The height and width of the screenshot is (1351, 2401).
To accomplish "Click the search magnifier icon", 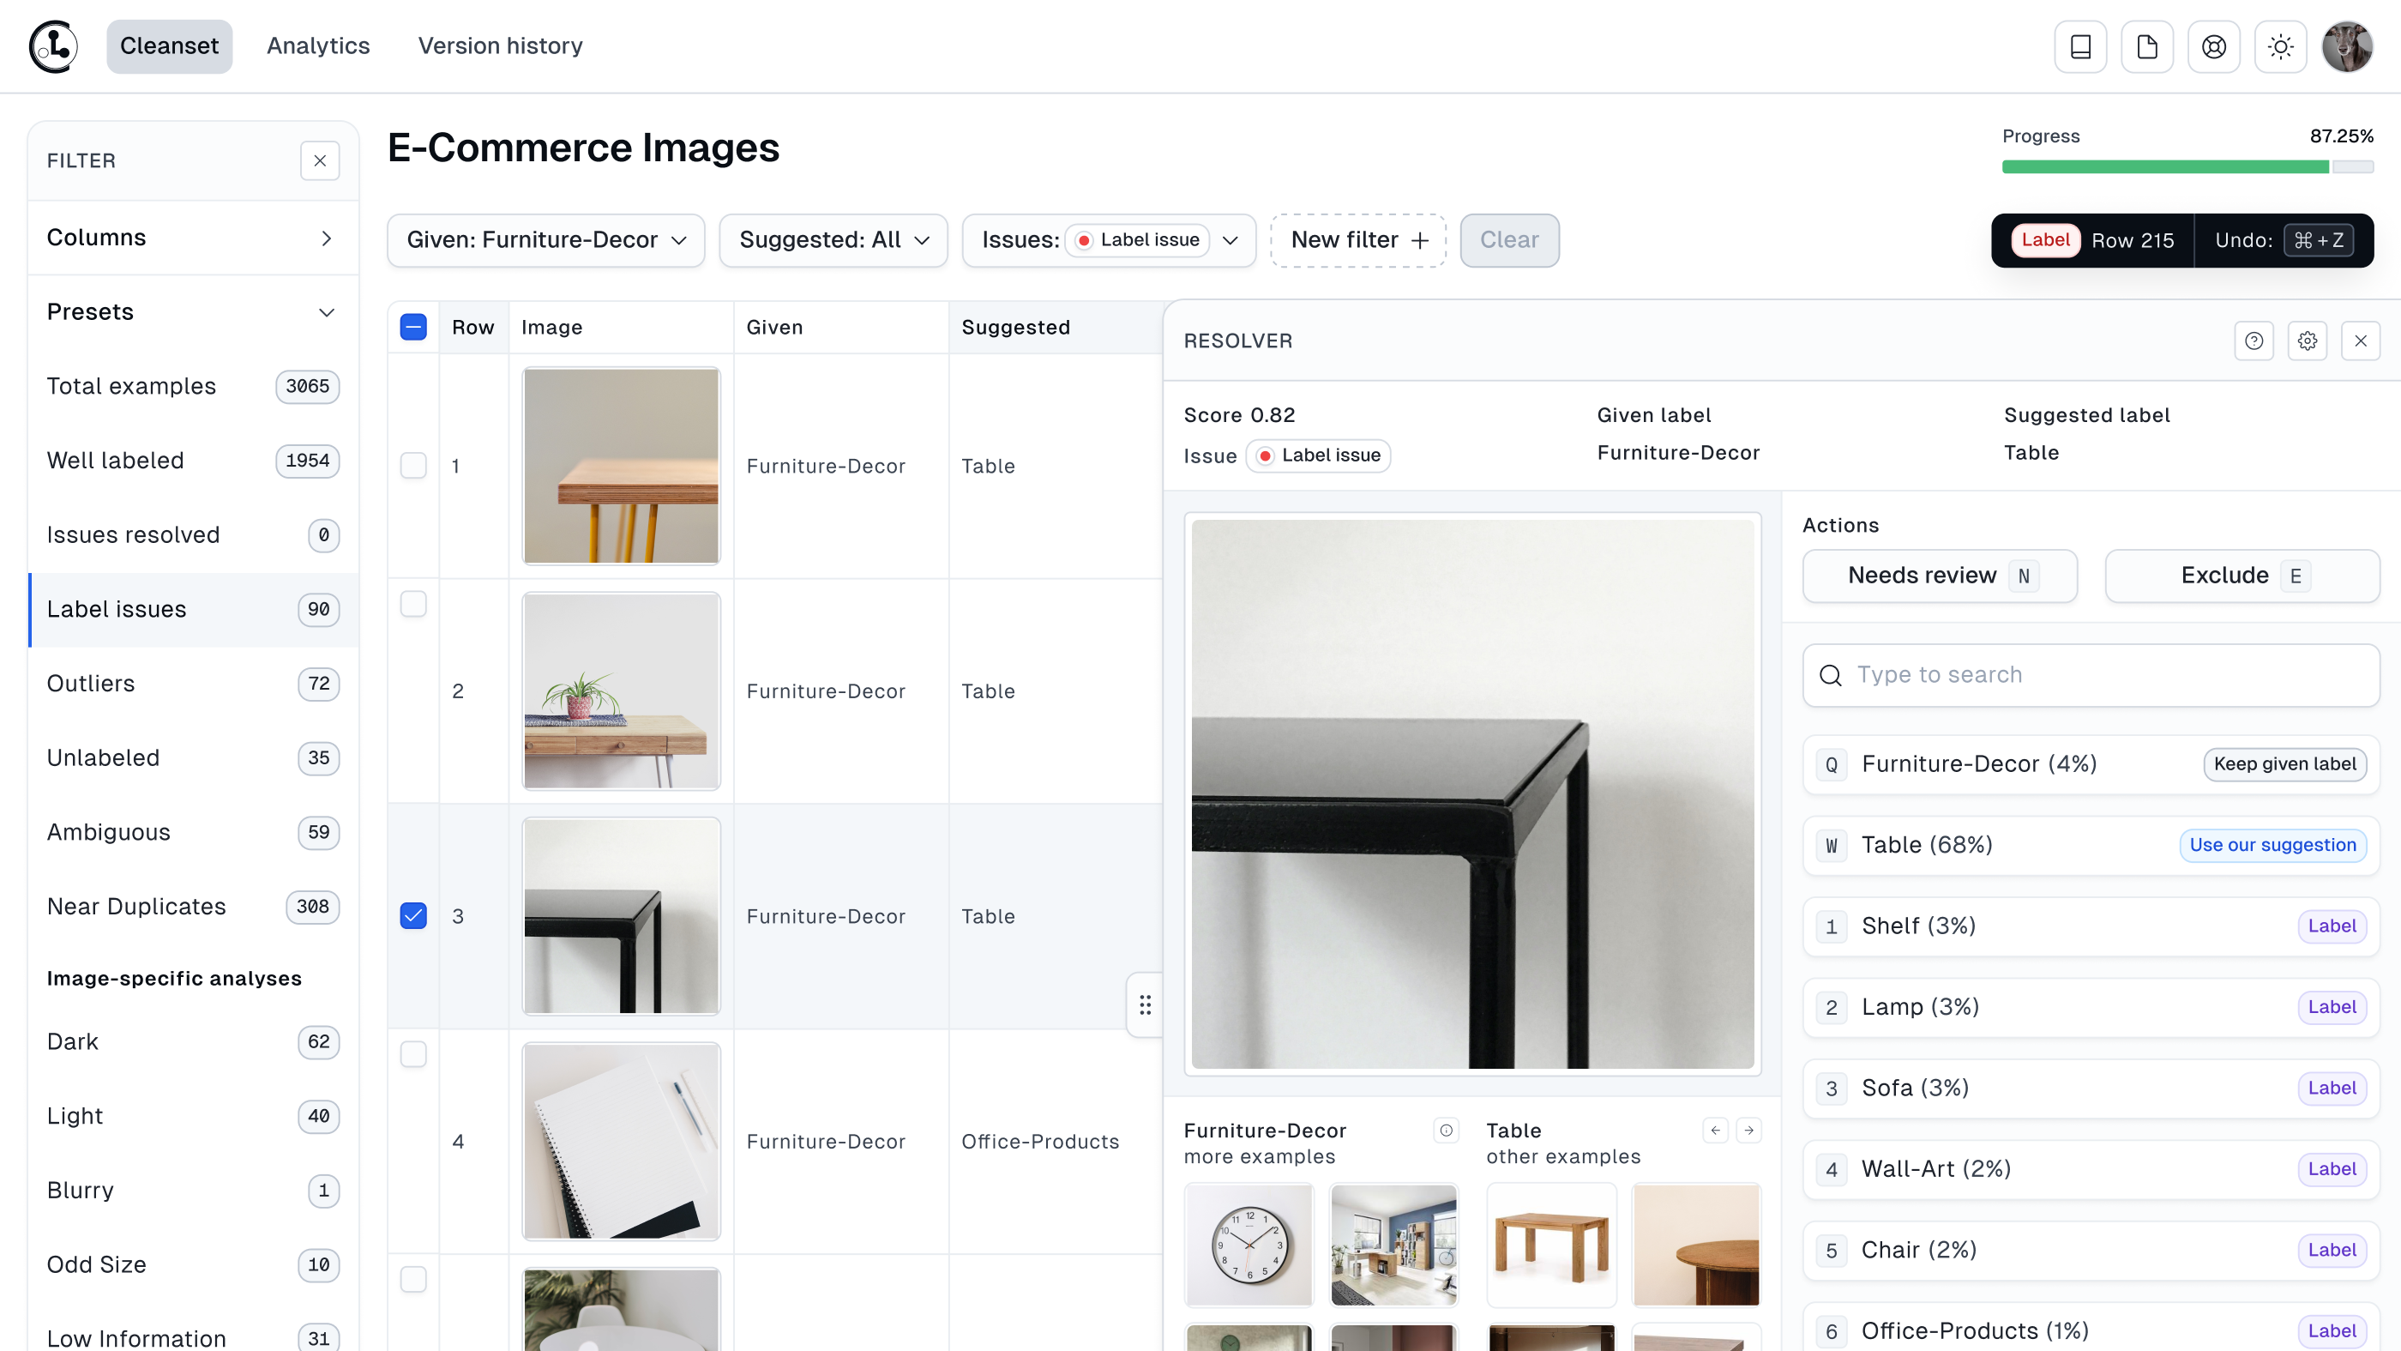I will coord(1831,675).
